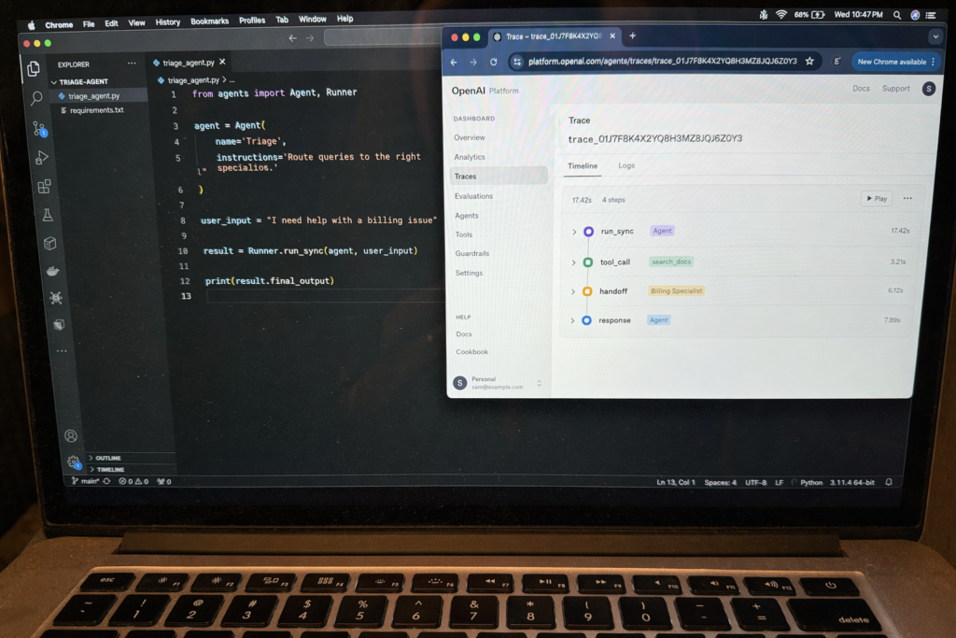Open the Extensions view

pos(45,186)
